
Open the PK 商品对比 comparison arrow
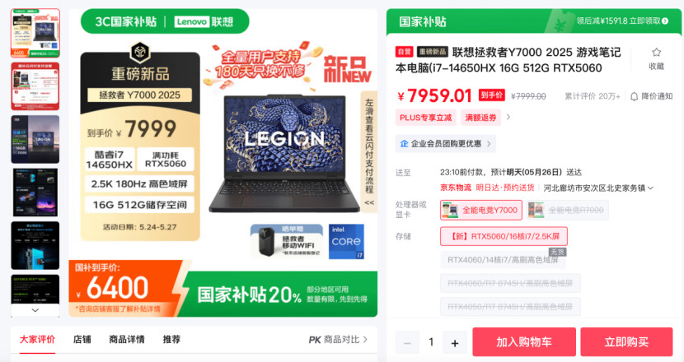(365, 339)
